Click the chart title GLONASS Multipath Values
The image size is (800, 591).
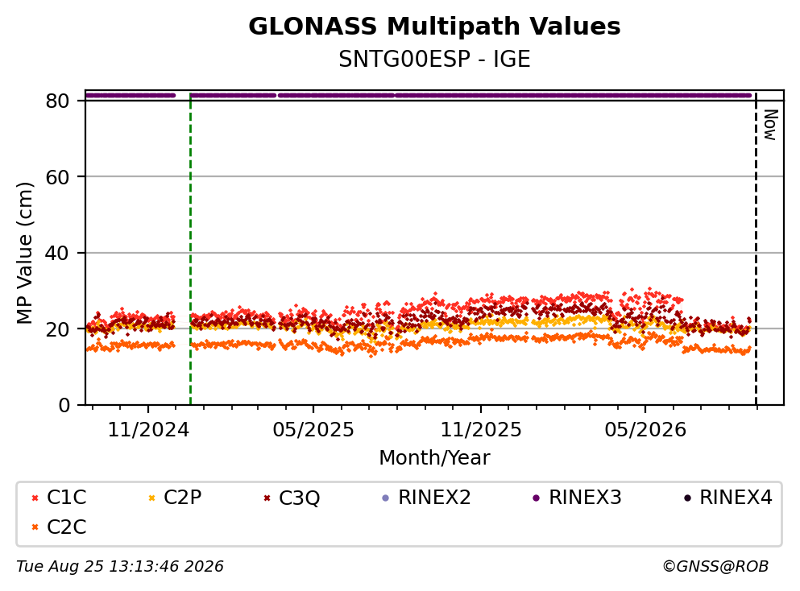pos(434,26)
